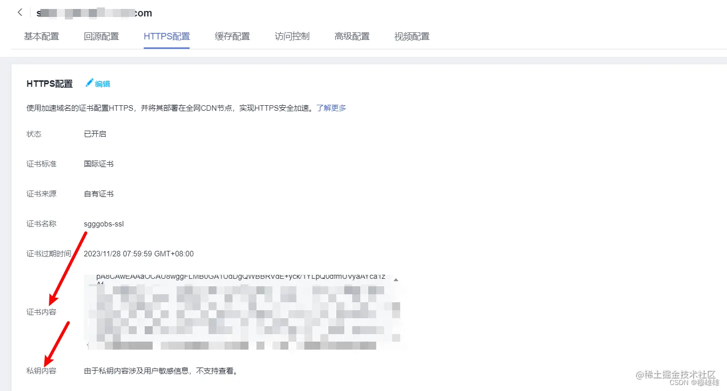
Task: Open the 高级配置 tab
Action: coord(352,36)
